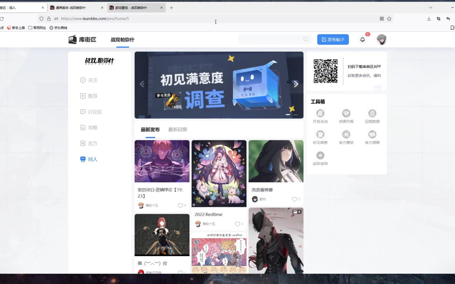Viewport: 455px width, 284px height.
Task: Close the 游戏壁纸 browser tab
Action: pos(161,8)
